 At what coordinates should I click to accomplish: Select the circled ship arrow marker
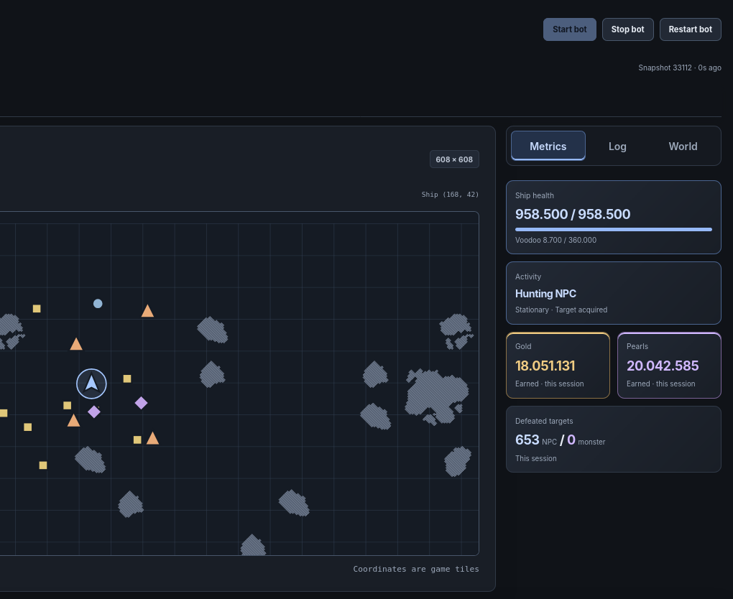(x=92, y=384)
